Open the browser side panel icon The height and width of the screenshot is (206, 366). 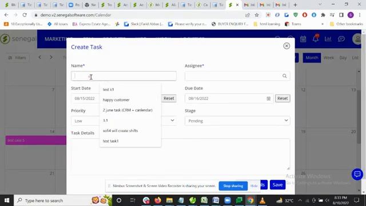(341, 15)
